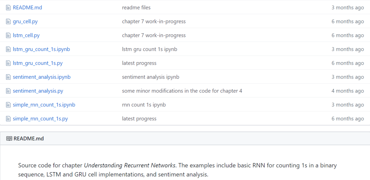The width and height of the screenshot is (370, 180).
Task: Open lstm_gru_count_1s.py file
Action: click(38, 63)
